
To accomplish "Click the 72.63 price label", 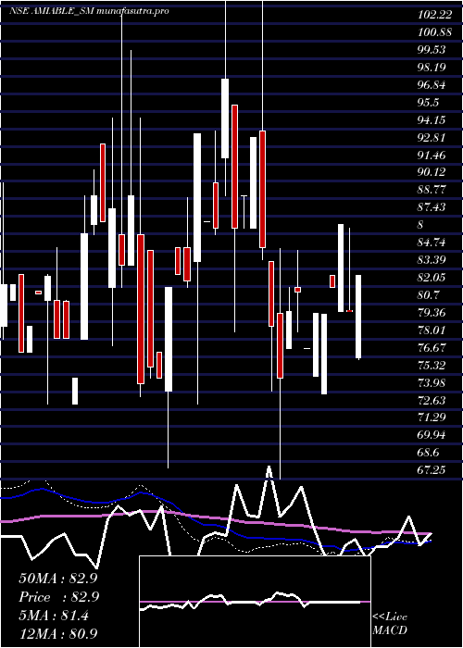I will click(432, 401).
